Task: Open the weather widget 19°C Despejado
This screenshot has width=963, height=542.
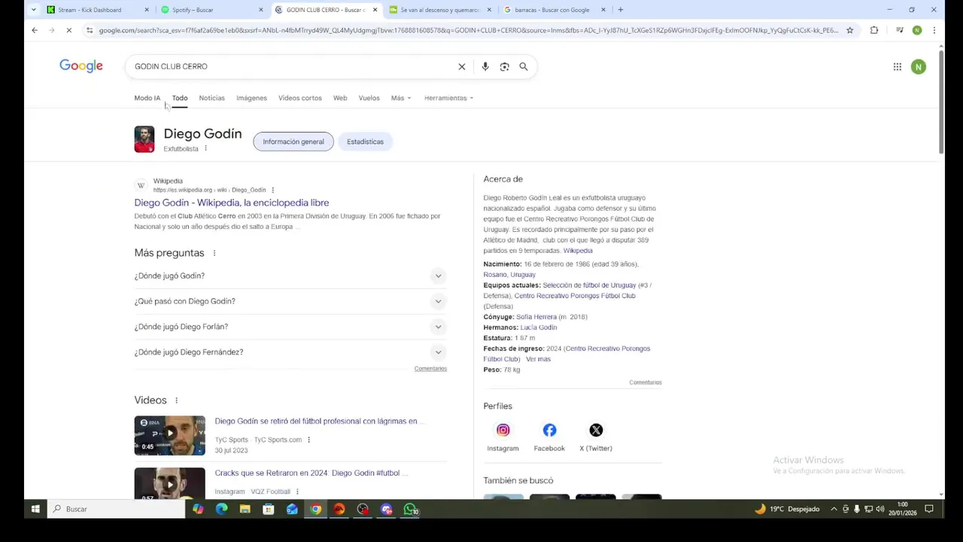Action: 787,509
